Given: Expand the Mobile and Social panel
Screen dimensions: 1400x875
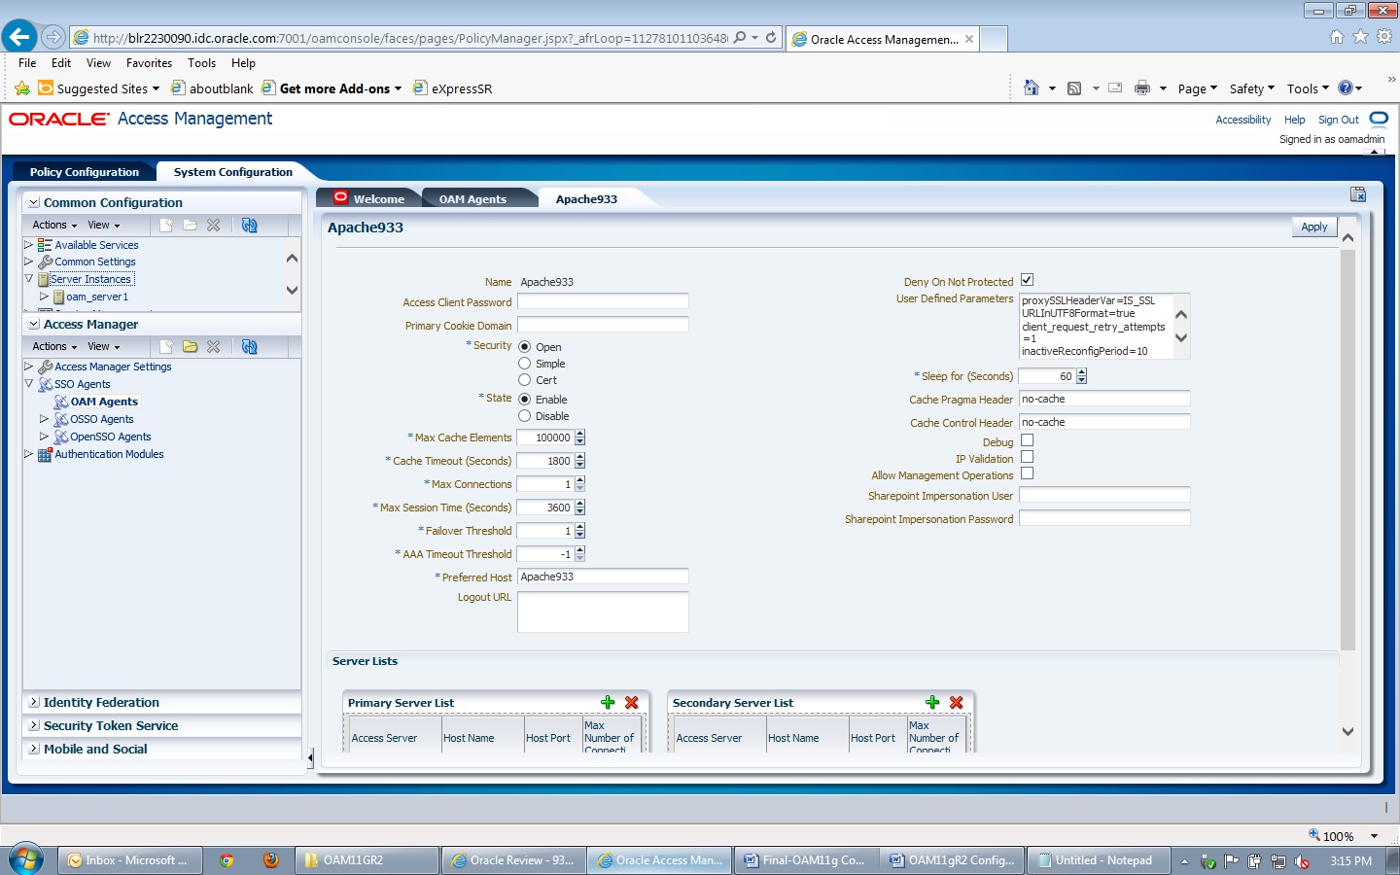Looking at the screenshot, I should 34,749.
